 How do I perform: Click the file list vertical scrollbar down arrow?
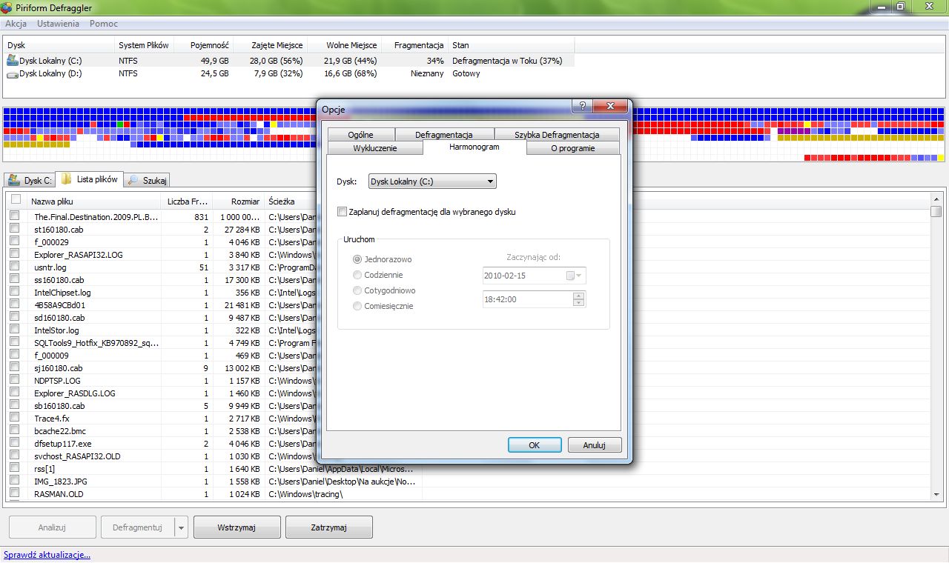pos(936,495)
